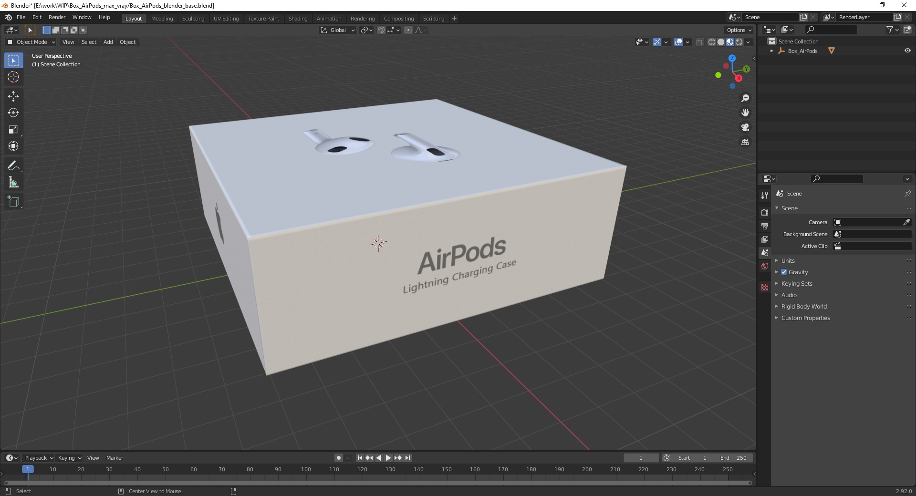Open World properties tab with globe icon

click(x=765, y=266)
